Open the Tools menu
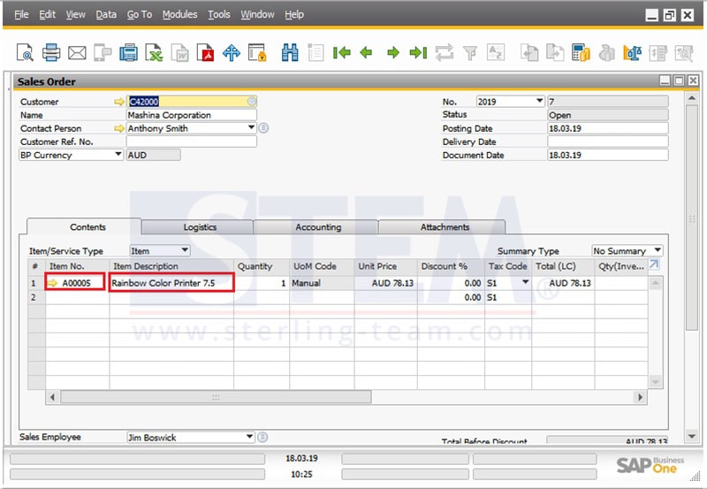 (x=219, y=14)
